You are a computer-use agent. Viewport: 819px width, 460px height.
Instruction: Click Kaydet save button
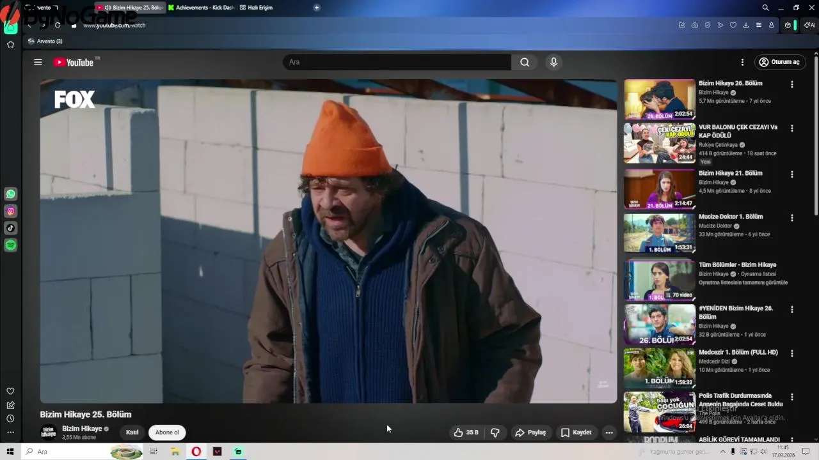click(x=576, y=433)
